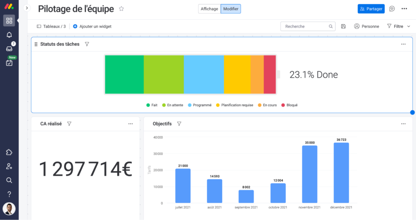Open the discussion chat bubble icon
Screen dimensions: 416x220
(392, 9)
